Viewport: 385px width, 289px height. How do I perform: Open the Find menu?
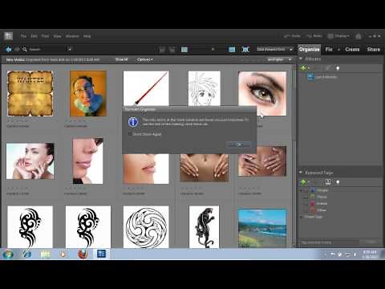point(45,36)
